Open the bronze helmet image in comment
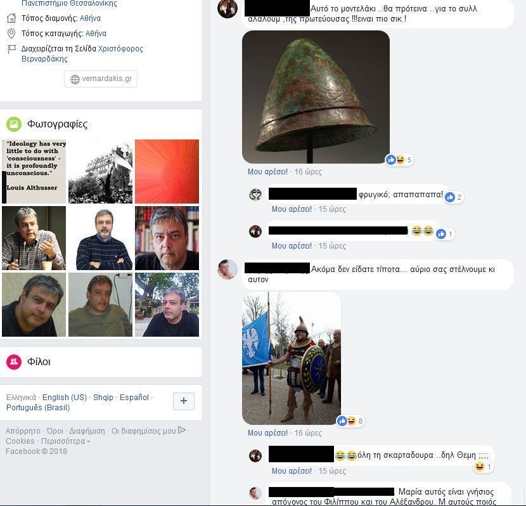 coord(316,97)
